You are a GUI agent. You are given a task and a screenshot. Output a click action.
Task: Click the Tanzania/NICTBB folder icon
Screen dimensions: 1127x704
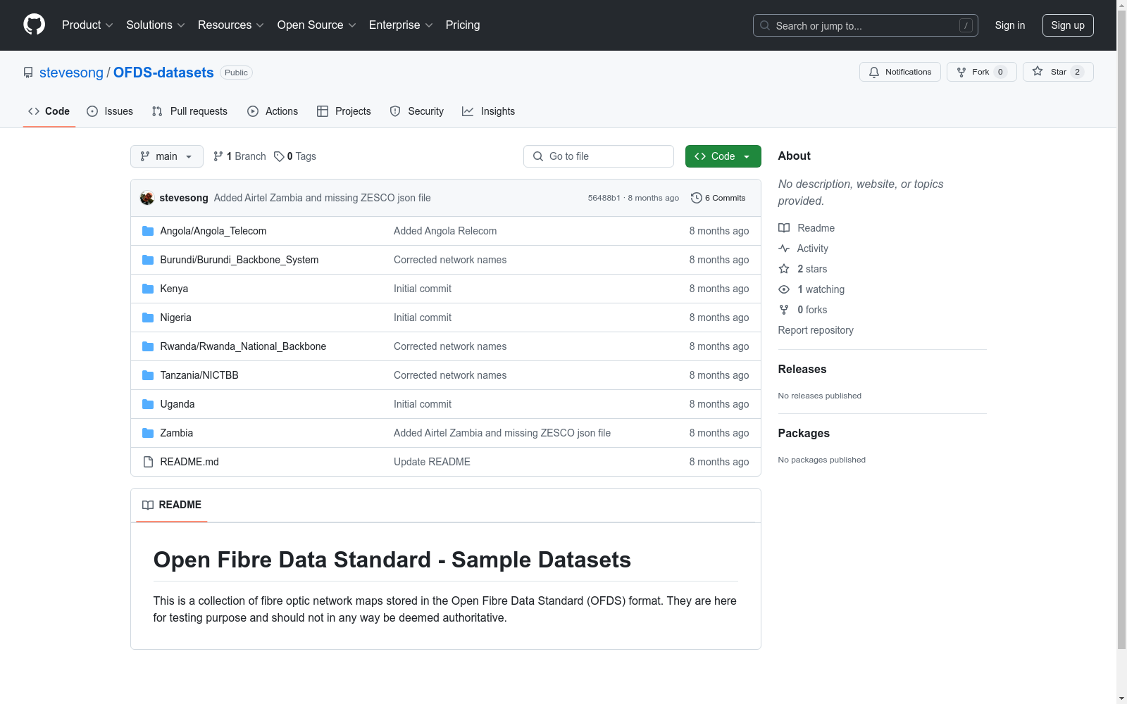(148, 375)
